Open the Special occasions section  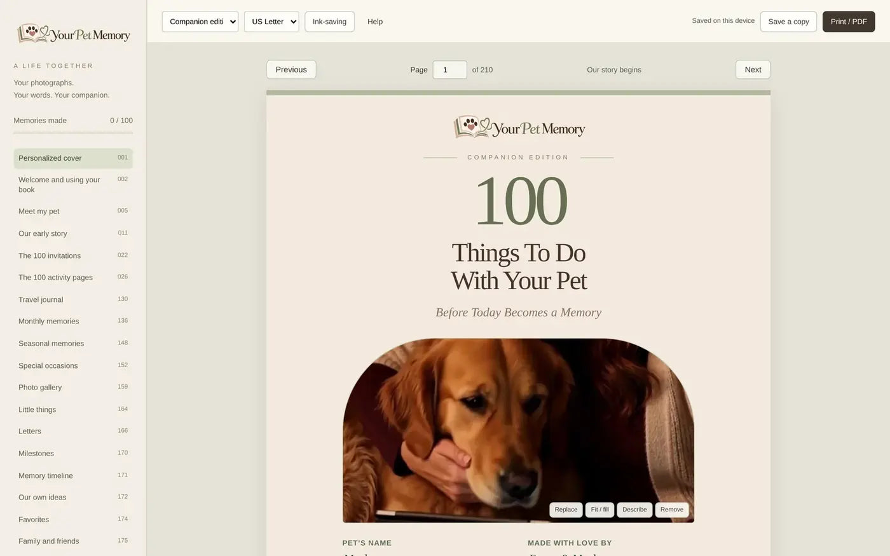[73, 365]
